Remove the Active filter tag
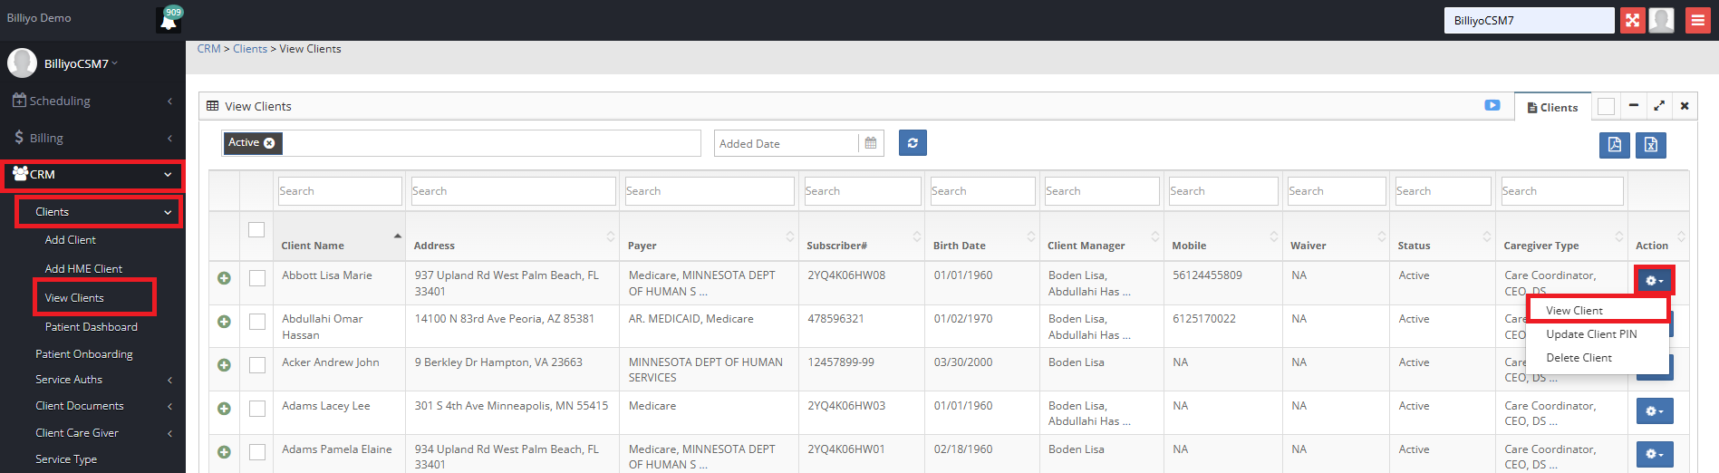The width and height of the screenshot is (1719, 473). [x=269, y=143]
